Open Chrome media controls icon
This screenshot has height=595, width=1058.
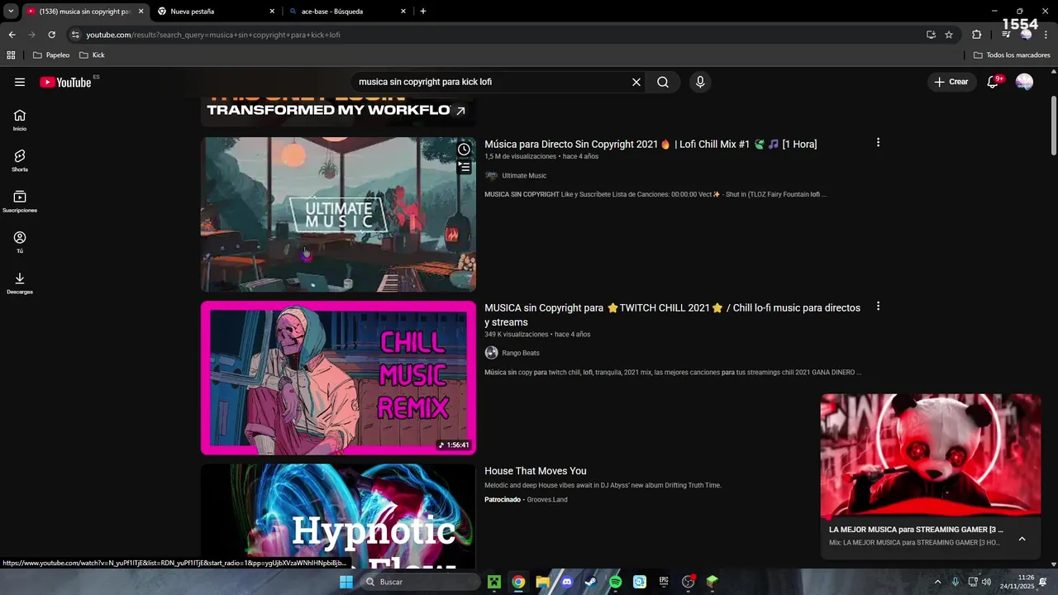(x=1006, y=35)
